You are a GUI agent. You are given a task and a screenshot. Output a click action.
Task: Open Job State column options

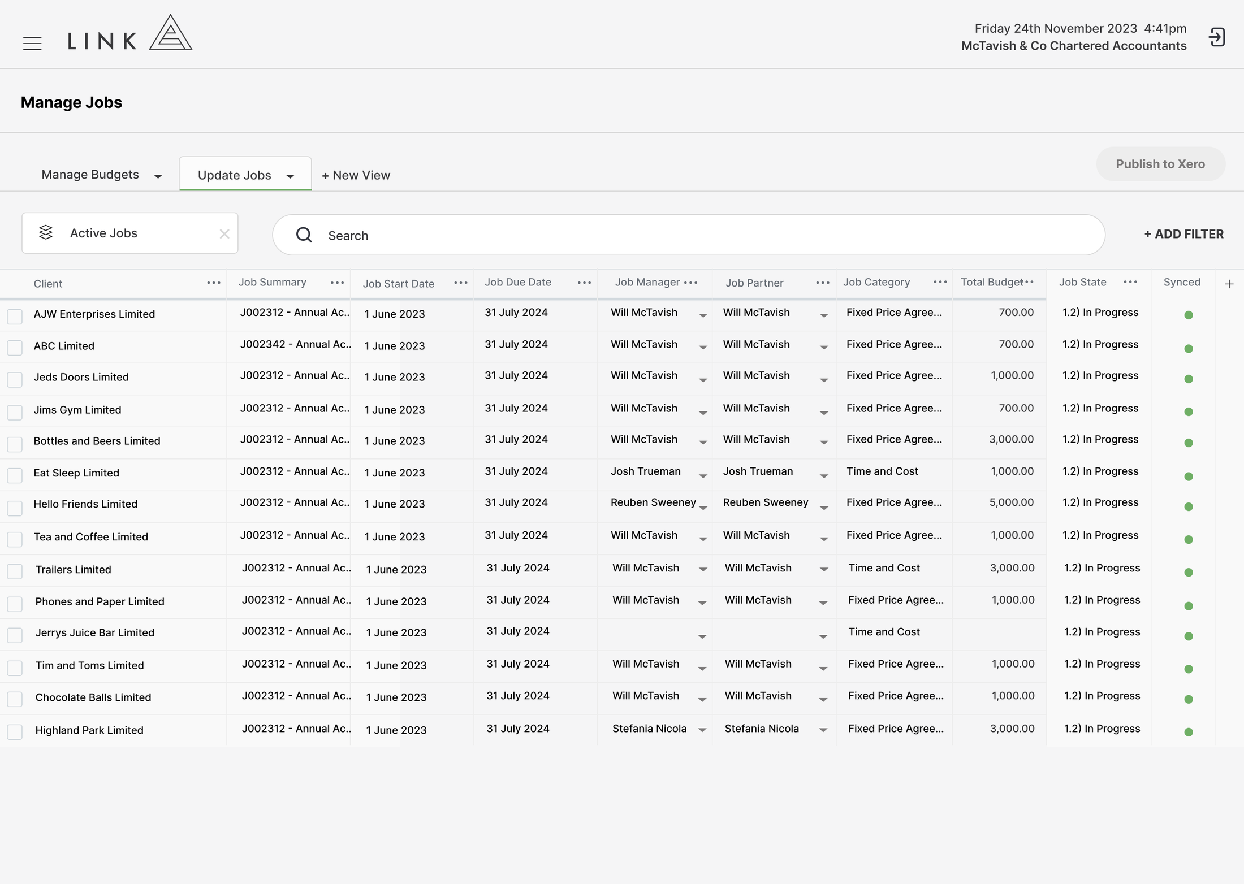tap(1130, 282)
